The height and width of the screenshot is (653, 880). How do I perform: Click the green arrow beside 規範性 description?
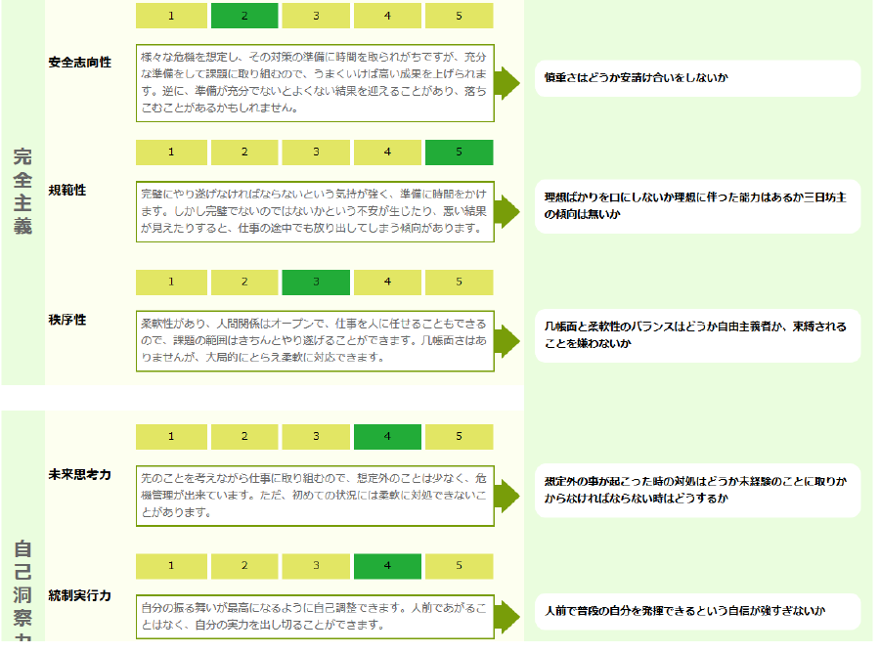tap(507, 211)
